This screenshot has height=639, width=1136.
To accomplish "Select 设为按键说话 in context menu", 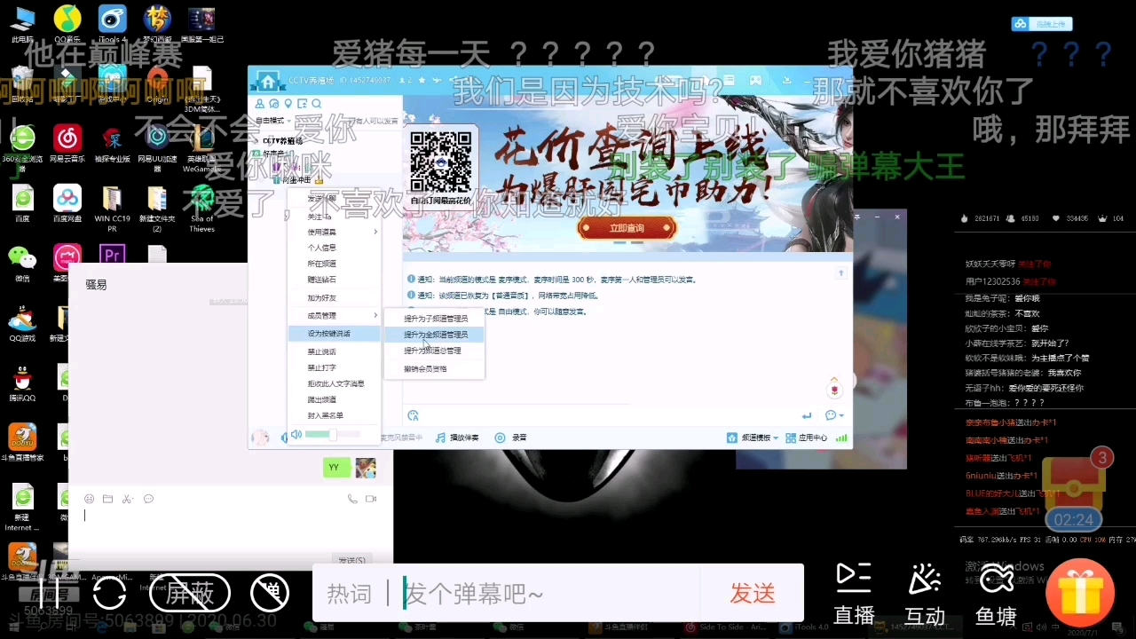I will (x=335, y=334).
